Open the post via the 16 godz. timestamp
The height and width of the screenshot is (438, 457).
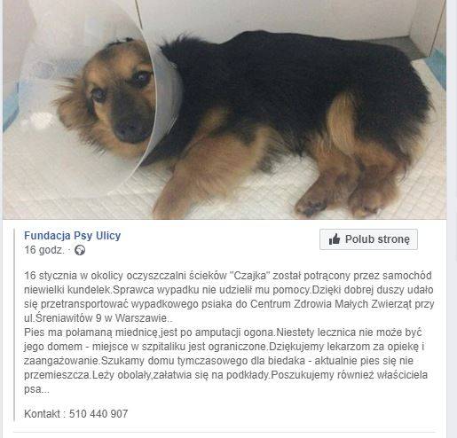44,250
